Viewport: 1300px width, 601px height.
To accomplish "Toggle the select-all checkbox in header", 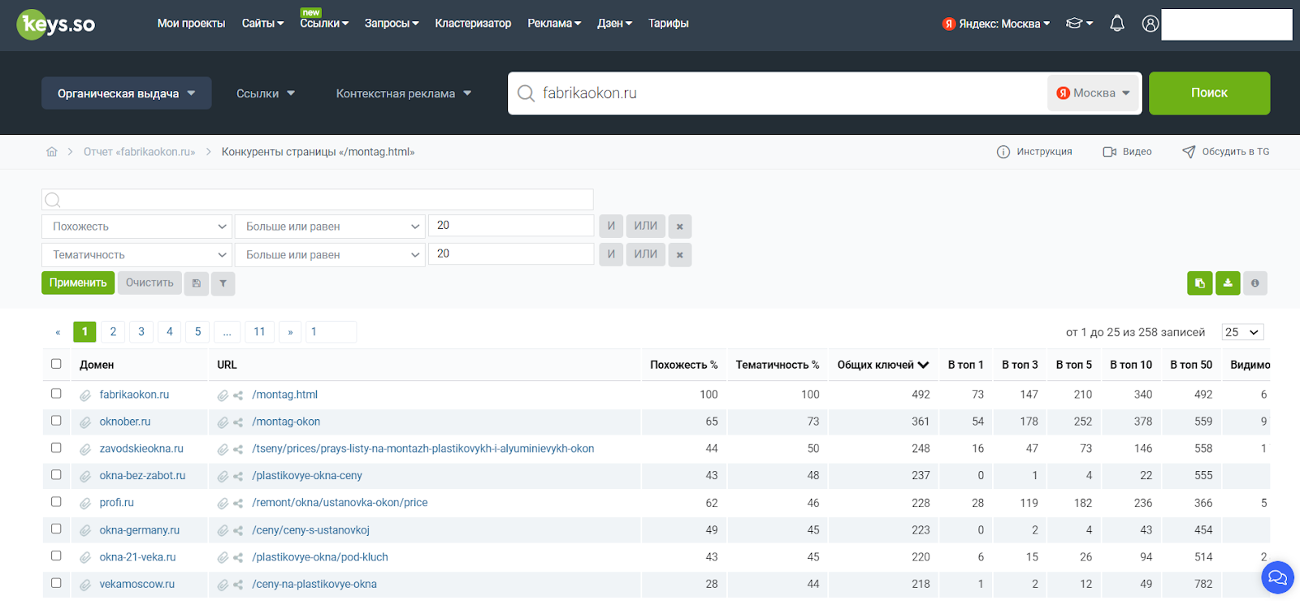I will (56, 364).
